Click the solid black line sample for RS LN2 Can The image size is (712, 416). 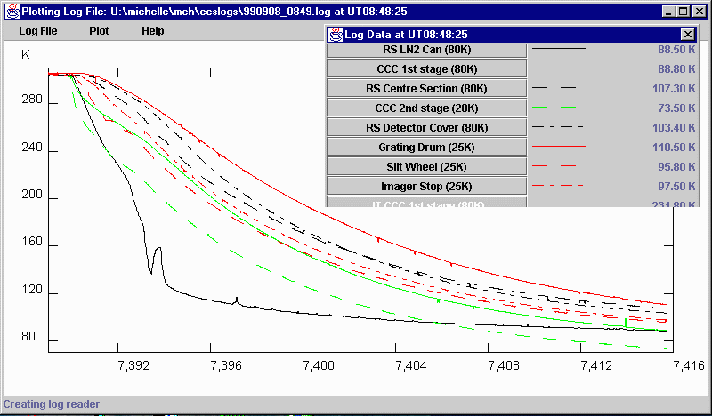click(559, 49)
